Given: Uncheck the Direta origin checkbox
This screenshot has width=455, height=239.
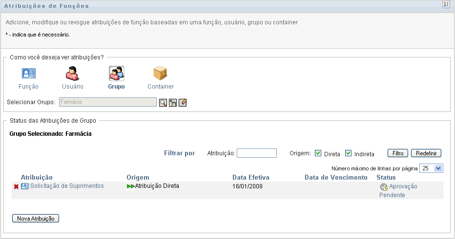Looking at the screenshot, I should [x=318, y=153].
